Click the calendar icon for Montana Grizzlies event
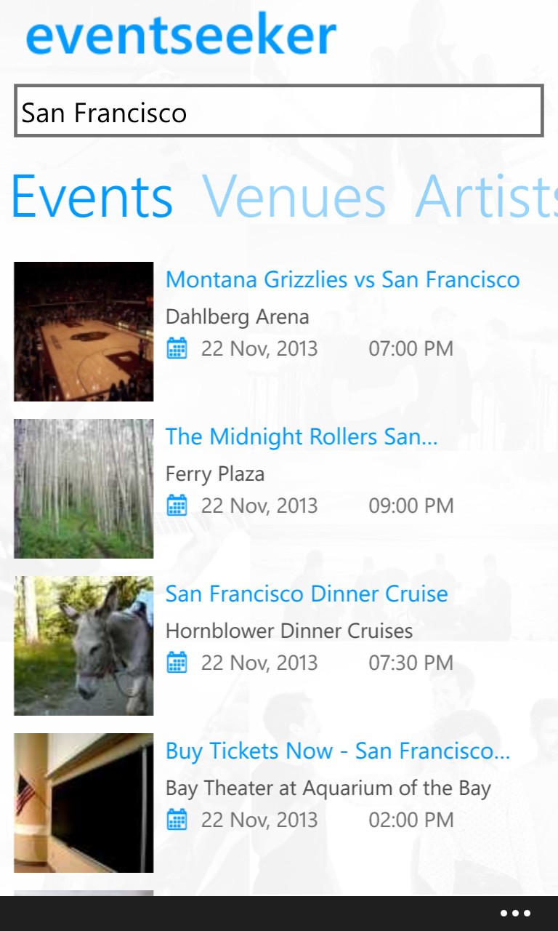 [177, 348]
